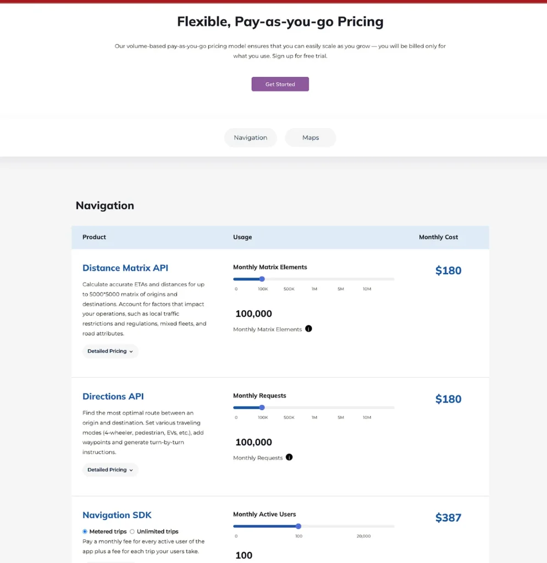Screen dimensions: 547x563
Task: Open the Navigation SDK link
Action: pyautogui.click(x=117, y=515)
